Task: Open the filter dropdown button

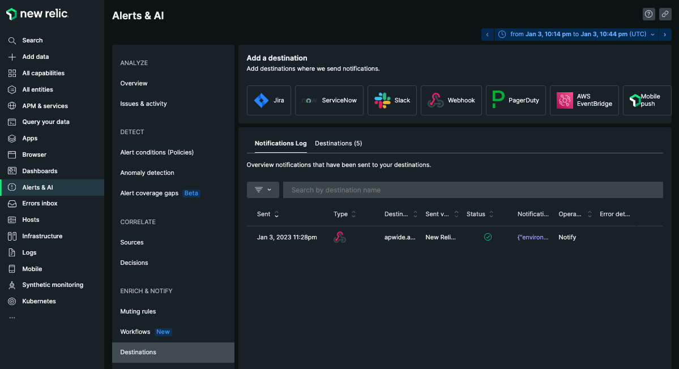Action: coord(263,190)
